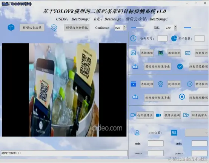Click the target-shaped initialization icon

coord(54,28)
